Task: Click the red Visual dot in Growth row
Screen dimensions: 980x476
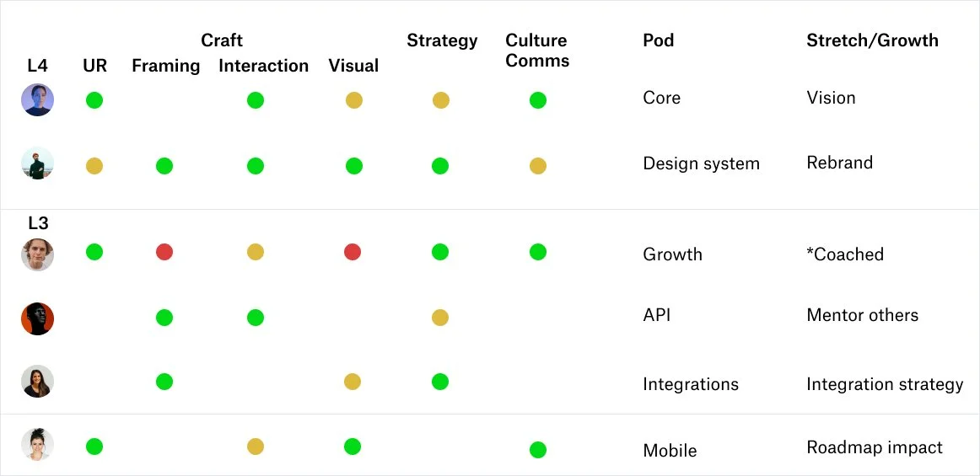Action: coord(353,253)
